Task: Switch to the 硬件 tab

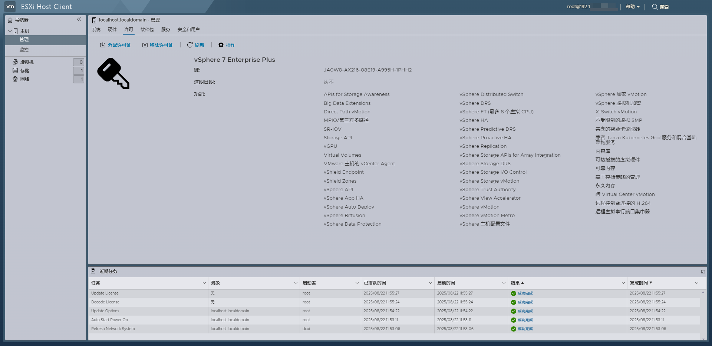Action: [112, 29]
